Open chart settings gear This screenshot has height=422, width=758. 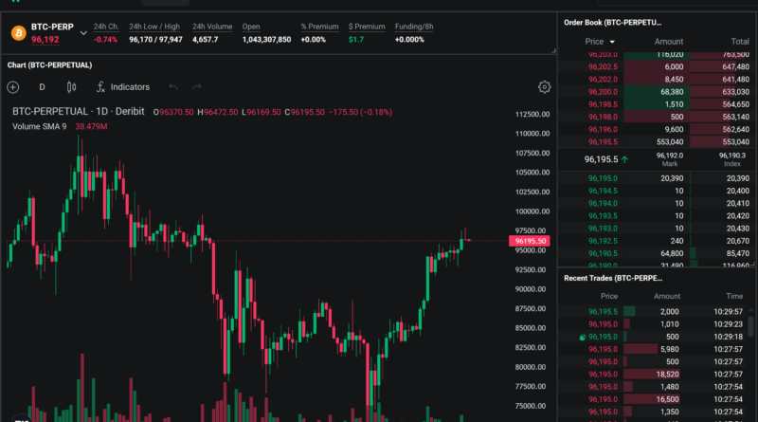point(544,87)
